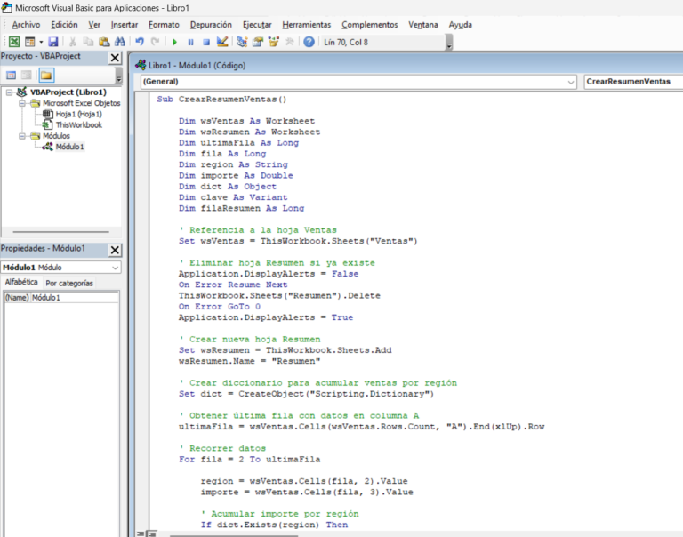Click the Libro1 - Módulo1 (Código) window icon
This screenshot has height=537, width=683.
[x=141, y=65]
